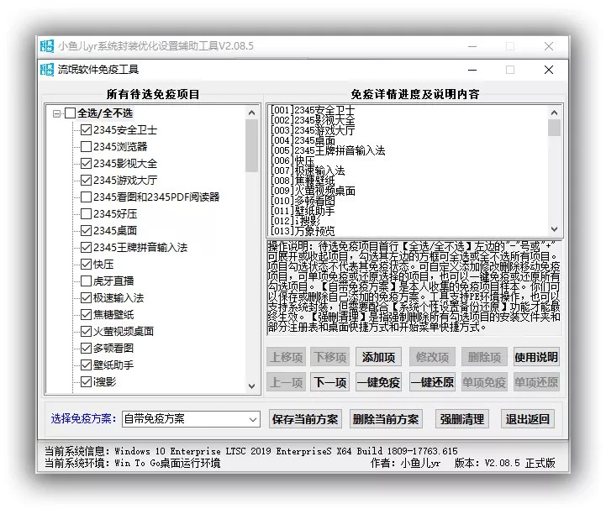Click the left list scrollbar thumb
The width and height of the screenshot is (606, 509).
[x=251, y=145]
